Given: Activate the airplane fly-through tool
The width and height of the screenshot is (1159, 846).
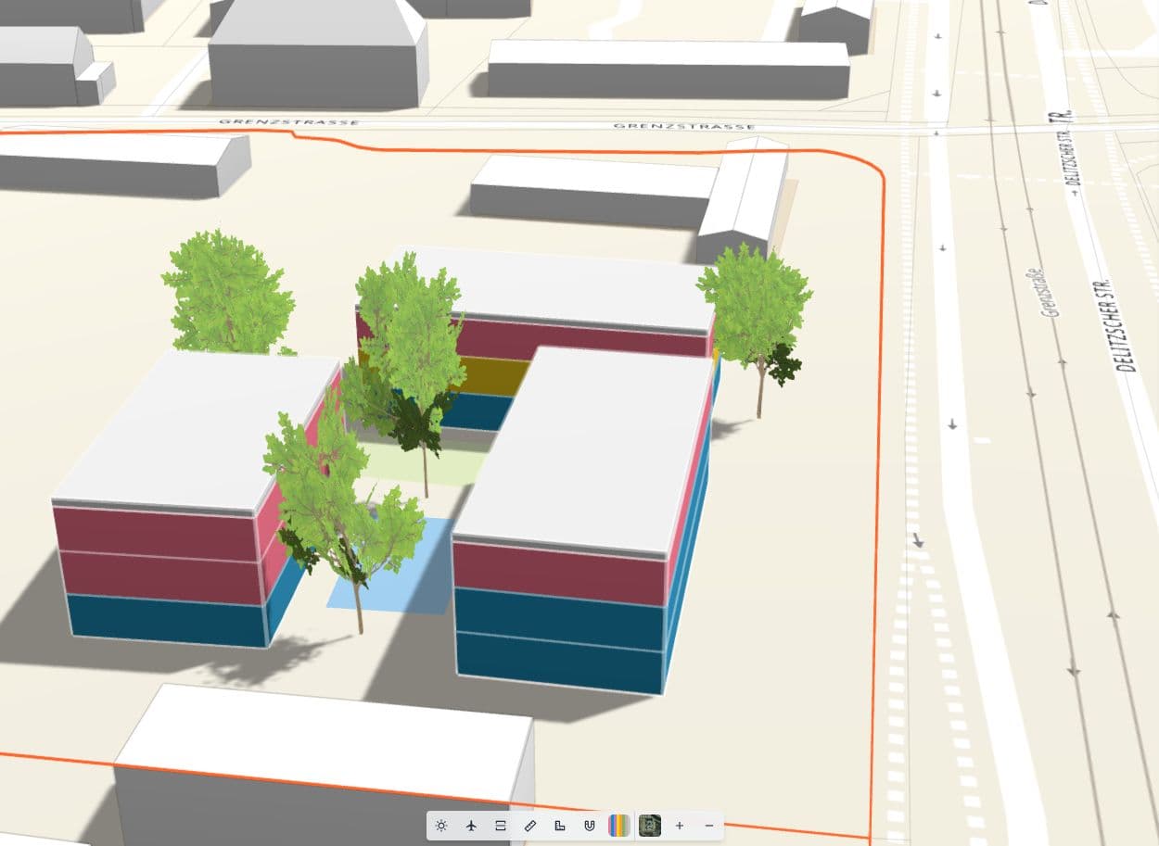Looking at the screenshot, I should click(x=472, y=824).
